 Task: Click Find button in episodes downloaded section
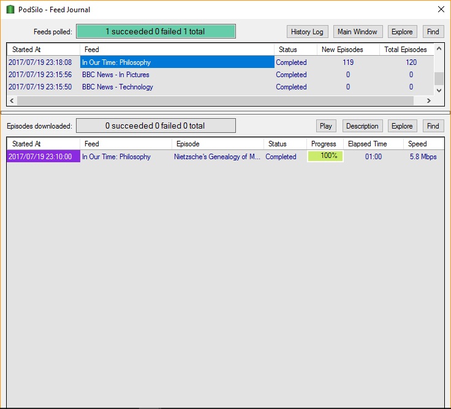(x=433, y=126)
